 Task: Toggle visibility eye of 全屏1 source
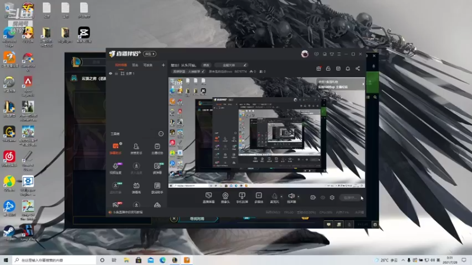pyautogui.click(x=110, y=74)
